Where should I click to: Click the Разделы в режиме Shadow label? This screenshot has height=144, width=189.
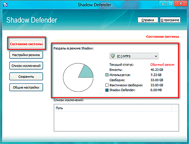(73, 48)
